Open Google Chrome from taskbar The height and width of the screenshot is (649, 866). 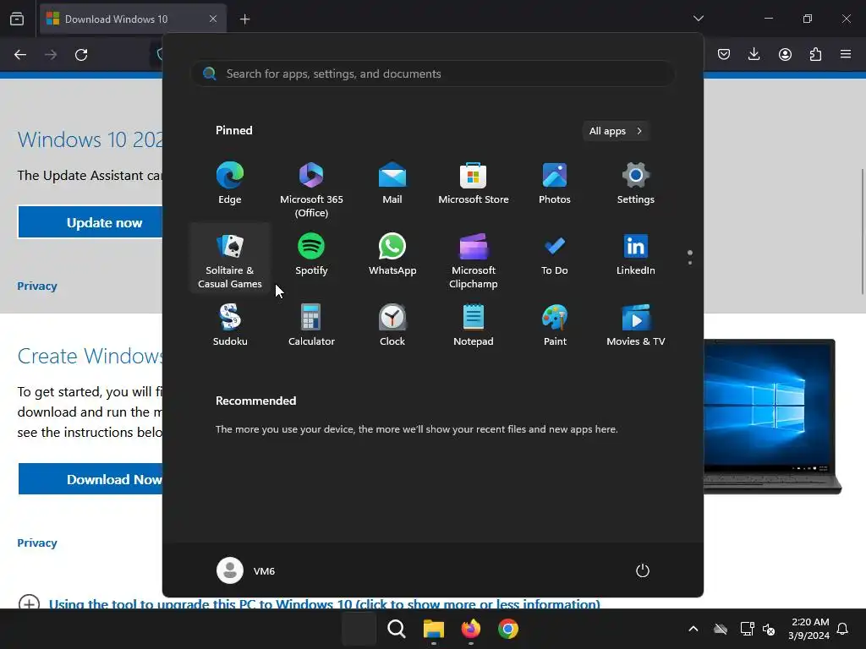(x=508, y=629)
